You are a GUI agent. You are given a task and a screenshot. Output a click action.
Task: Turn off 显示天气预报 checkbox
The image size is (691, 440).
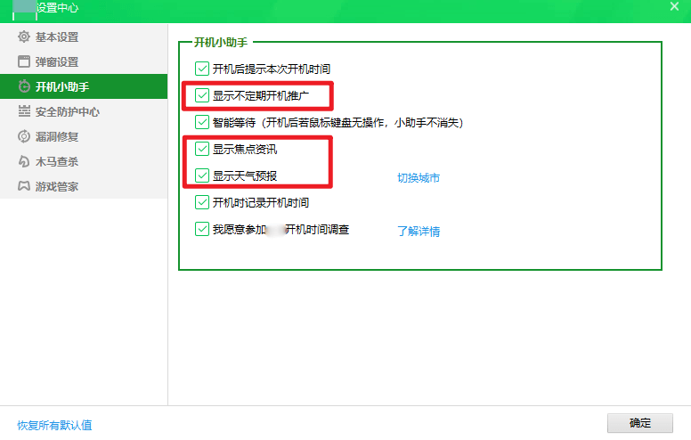tap(202, 175)
